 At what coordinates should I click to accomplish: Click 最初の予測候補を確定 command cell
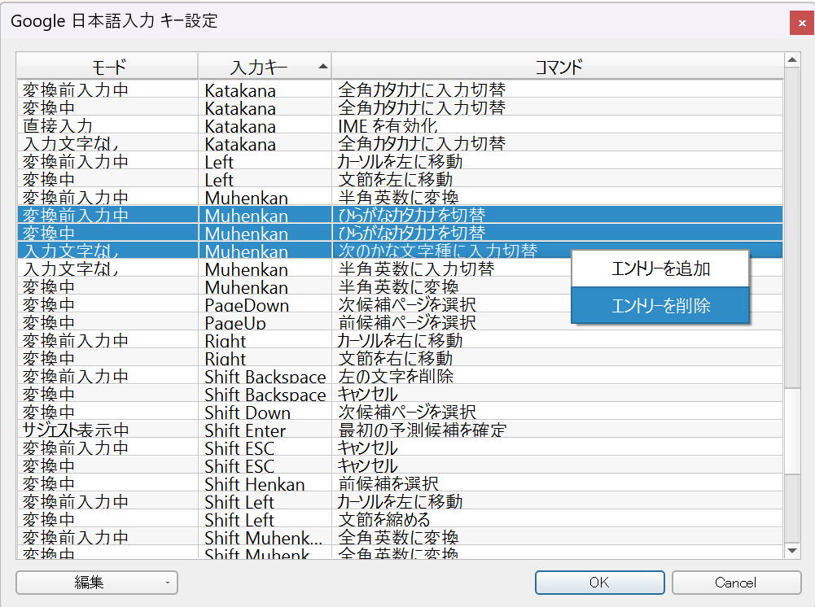pos(557,430)
